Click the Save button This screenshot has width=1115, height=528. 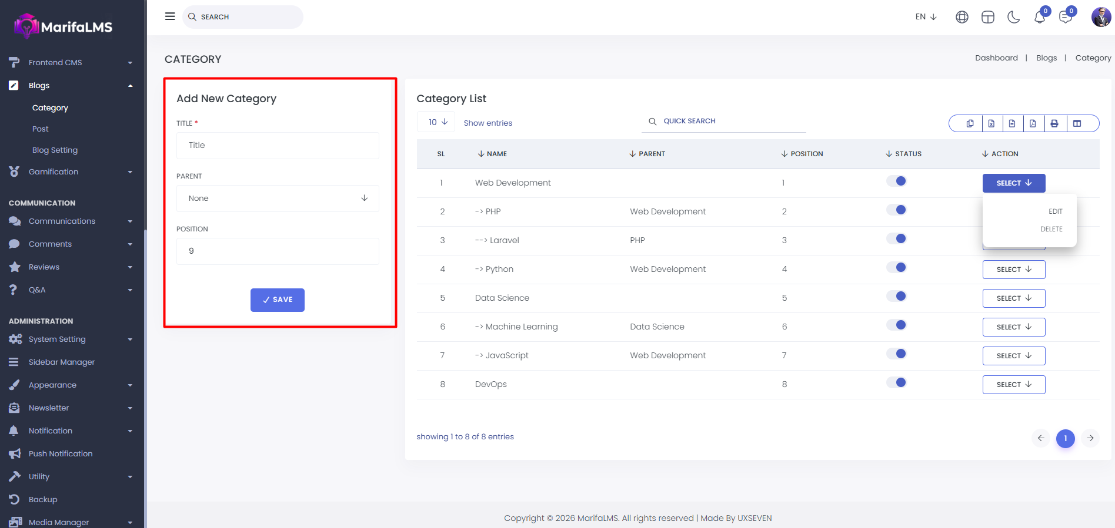point(277,300)
